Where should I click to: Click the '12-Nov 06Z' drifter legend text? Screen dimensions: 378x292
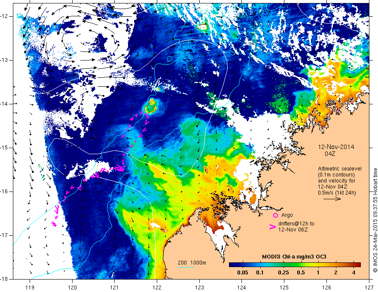pyautogui.click(x=293, y=230)
